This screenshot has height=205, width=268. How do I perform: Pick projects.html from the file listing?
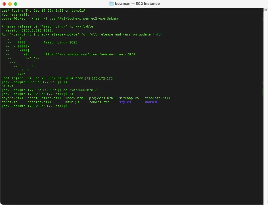coord(102,98)
